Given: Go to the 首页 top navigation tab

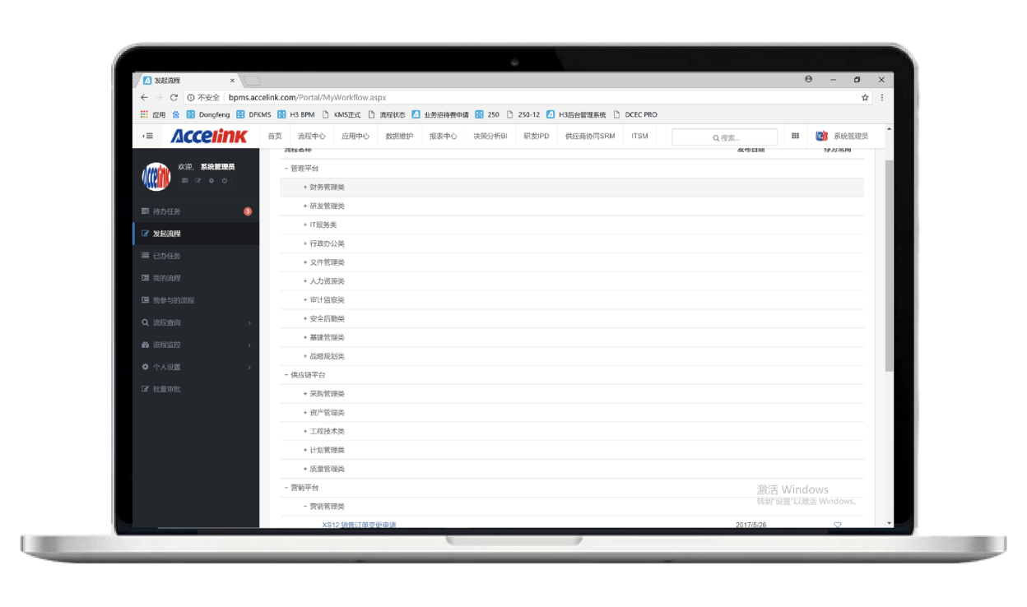Looking at the screenshot, I should 275,137.
